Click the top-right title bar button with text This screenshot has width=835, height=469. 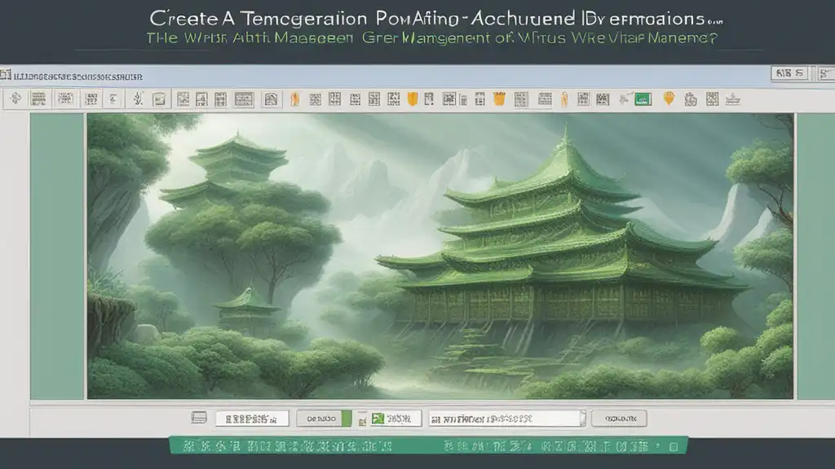pos(789,73)
